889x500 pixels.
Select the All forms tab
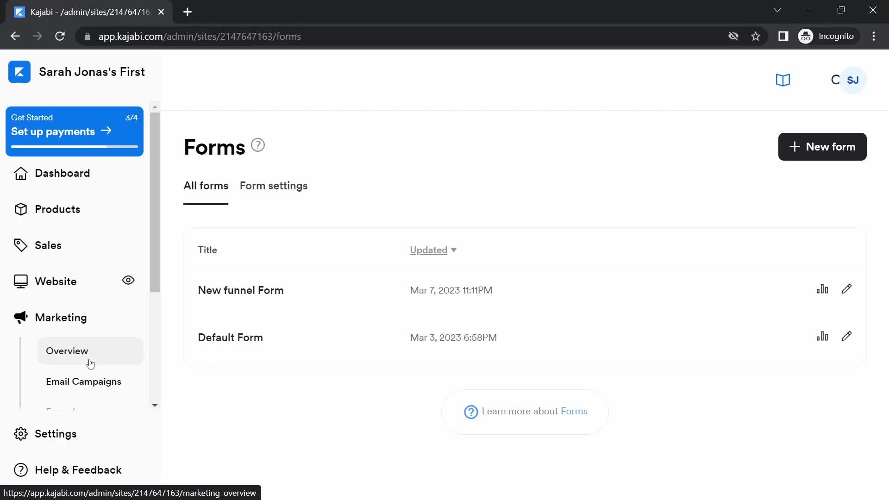(x=206, y=186)
